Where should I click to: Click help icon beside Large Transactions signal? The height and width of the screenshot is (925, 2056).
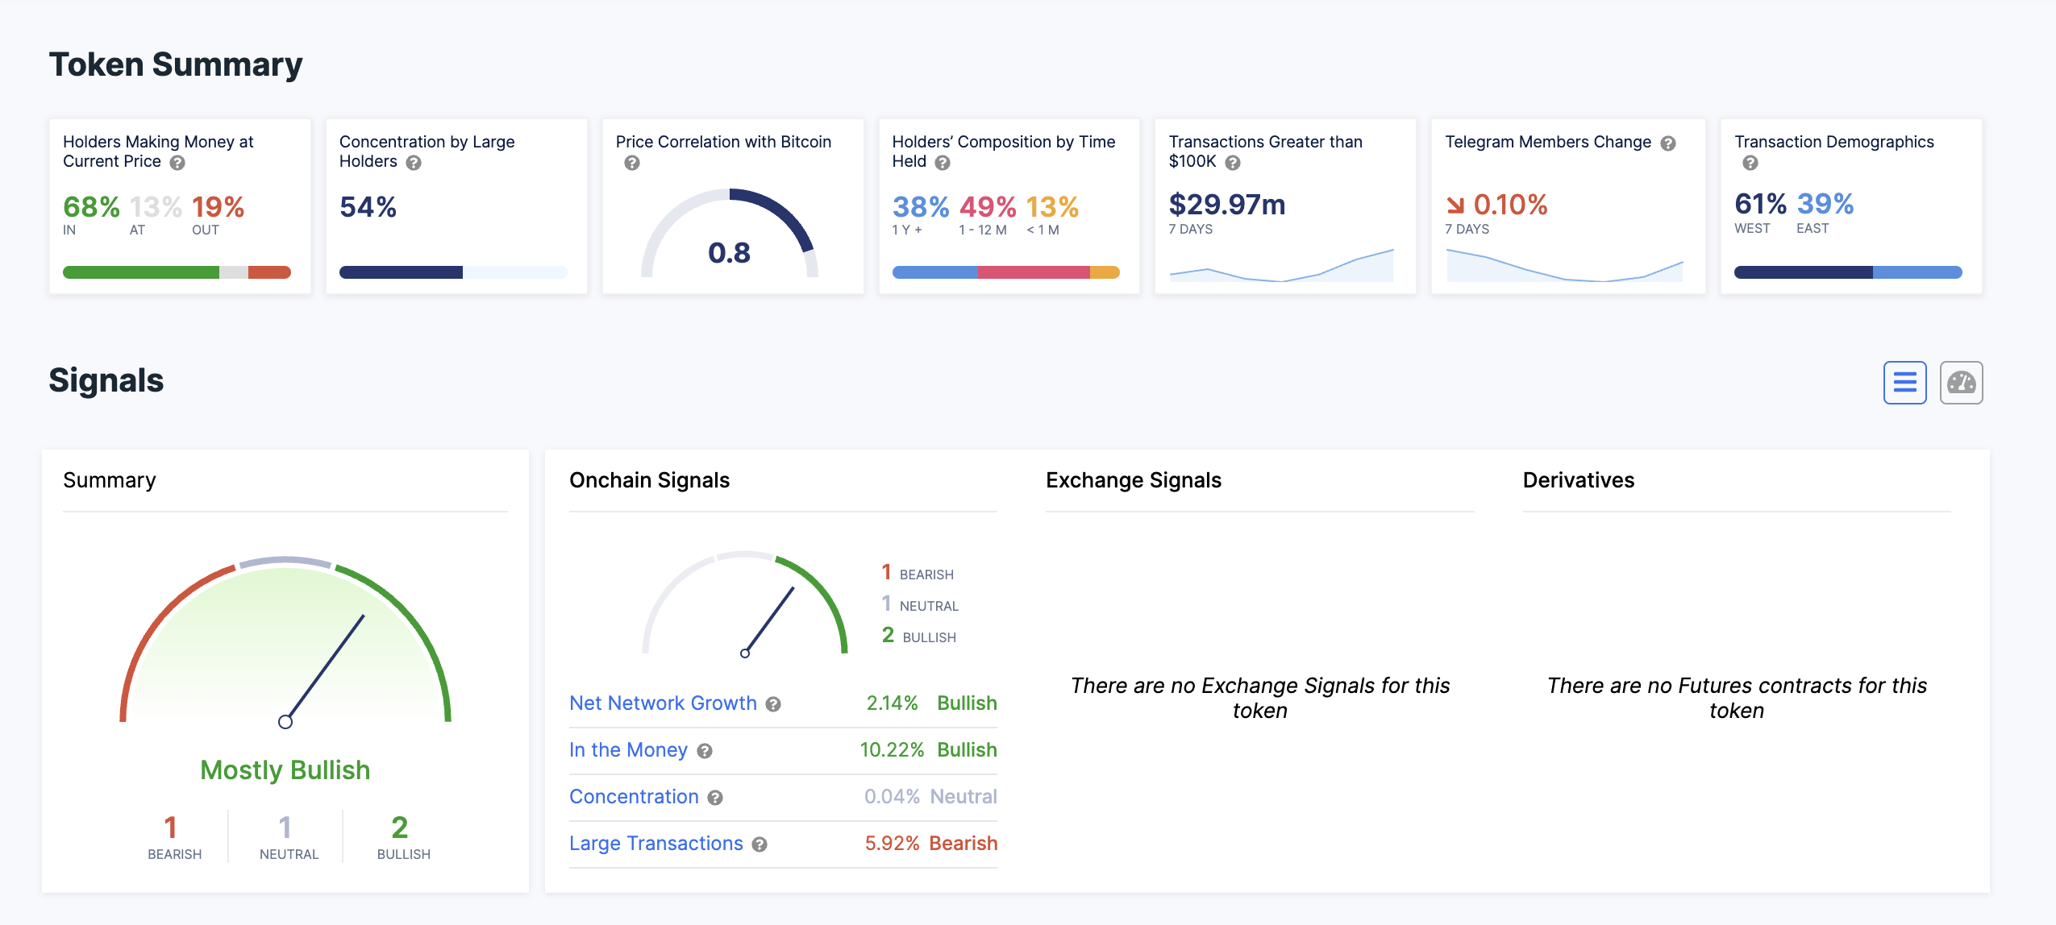tap(760, 844)
